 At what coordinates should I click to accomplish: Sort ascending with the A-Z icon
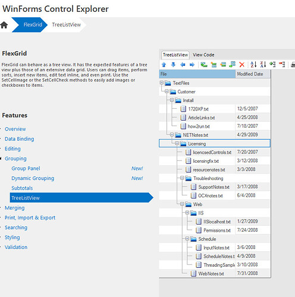(x=253, y=65)
